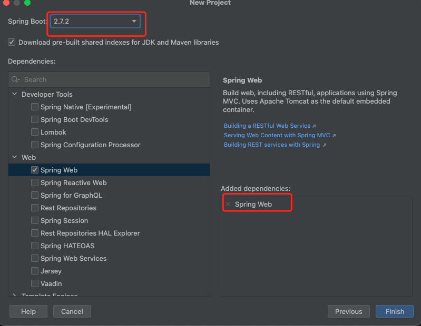Click the search magnifier icon
421x326 pixels.
click(x=16, y=80)
